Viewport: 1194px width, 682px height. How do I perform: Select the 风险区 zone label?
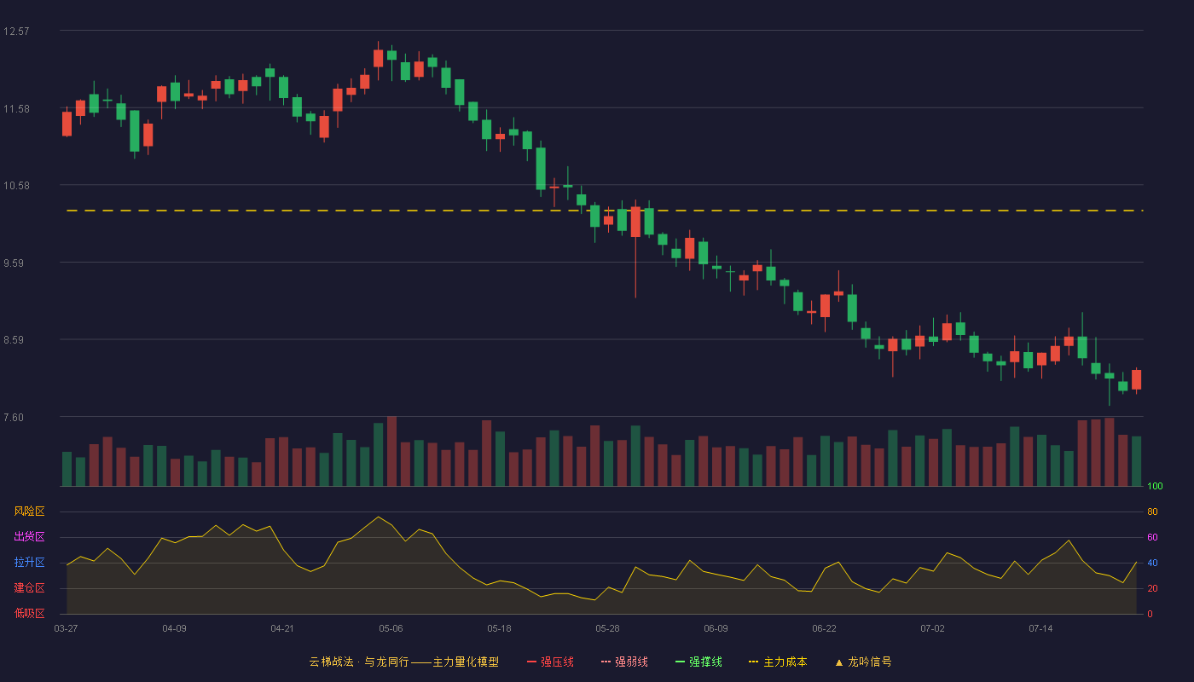(x=29, y=511)
